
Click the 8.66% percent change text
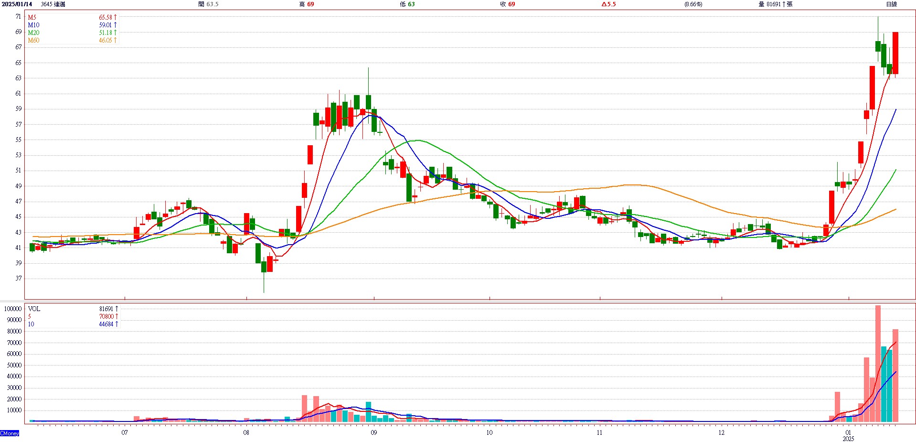(693, 4)
